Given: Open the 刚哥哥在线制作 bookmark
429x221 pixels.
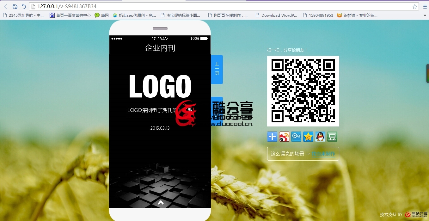Looking at the screenshot, I should [228, 15].
